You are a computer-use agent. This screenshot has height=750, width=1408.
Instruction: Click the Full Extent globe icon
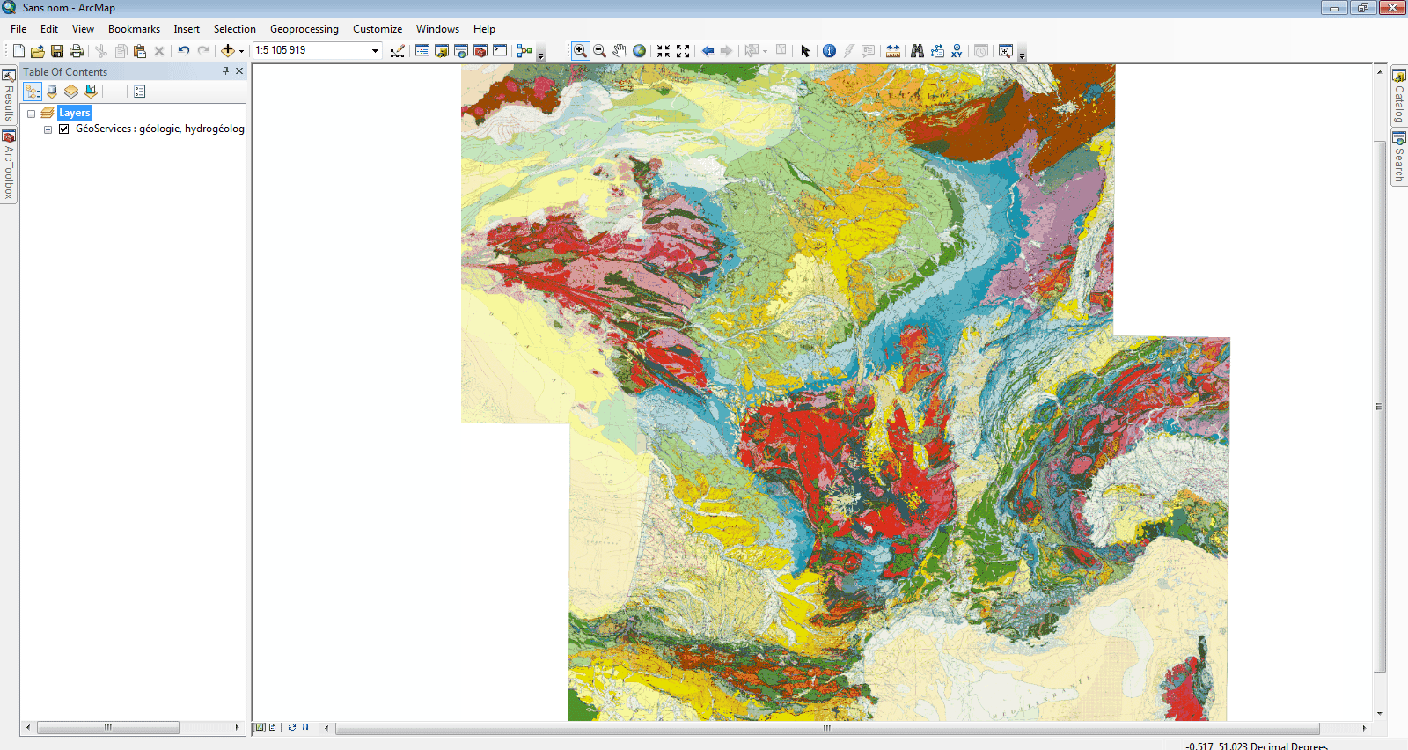point(640,51)
